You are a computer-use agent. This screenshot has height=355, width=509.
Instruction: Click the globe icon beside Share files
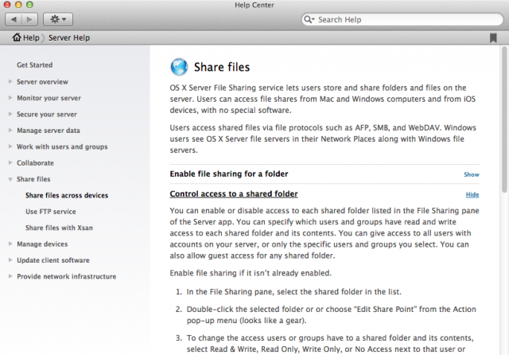pos(179,67)
